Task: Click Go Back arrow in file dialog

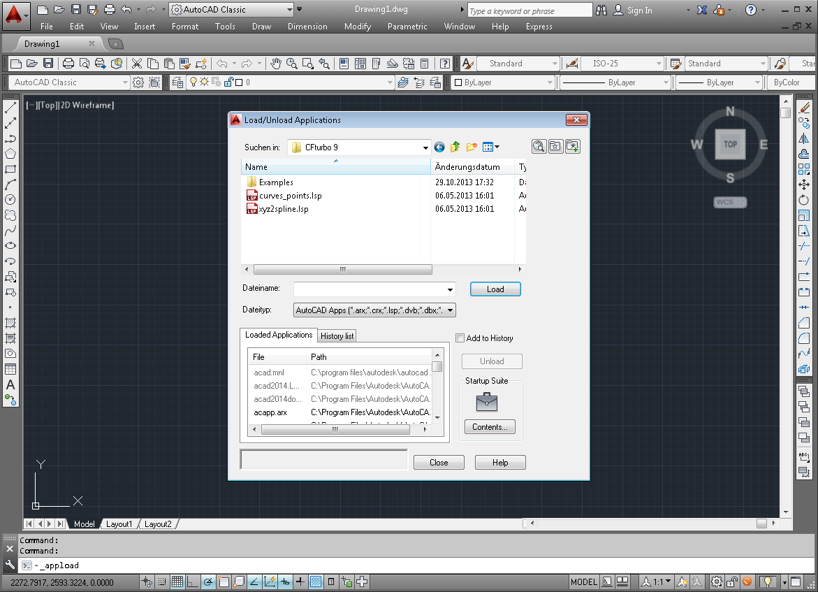Action: [x=439, y=147]
